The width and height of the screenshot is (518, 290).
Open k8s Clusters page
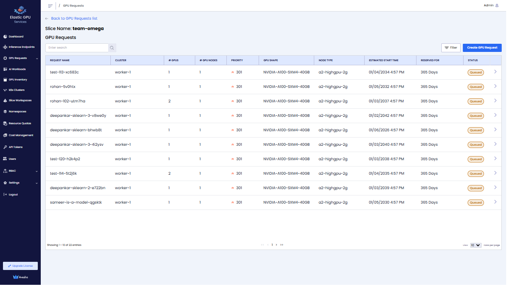point(17,90)
